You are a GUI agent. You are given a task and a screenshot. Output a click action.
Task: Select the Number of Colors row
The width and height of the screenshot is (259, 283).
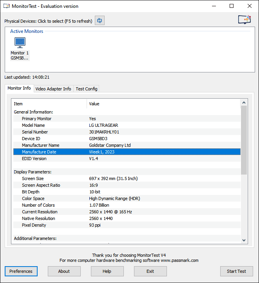(x=127, y=205)
